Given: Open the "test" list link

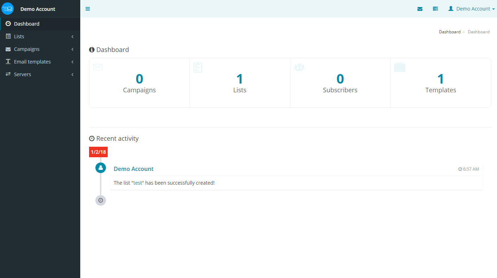Looking at the screenshot, I should [138, 183].
